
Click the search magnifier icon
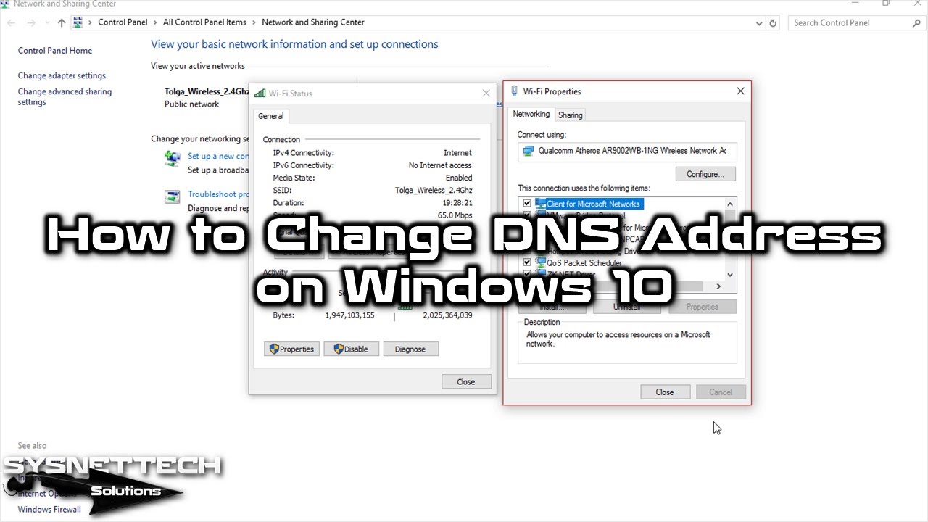tap(916, 23)
